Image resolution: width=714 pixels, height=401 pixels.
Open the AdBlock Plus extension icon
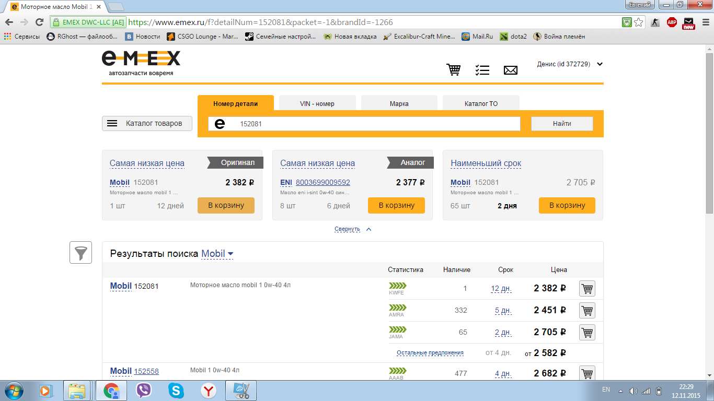(672, 22)
